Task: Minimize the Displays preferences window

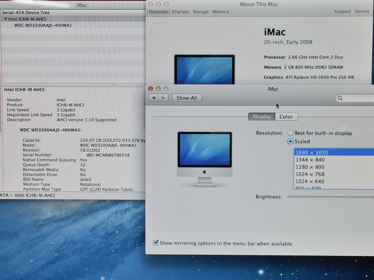Action: 158,89
